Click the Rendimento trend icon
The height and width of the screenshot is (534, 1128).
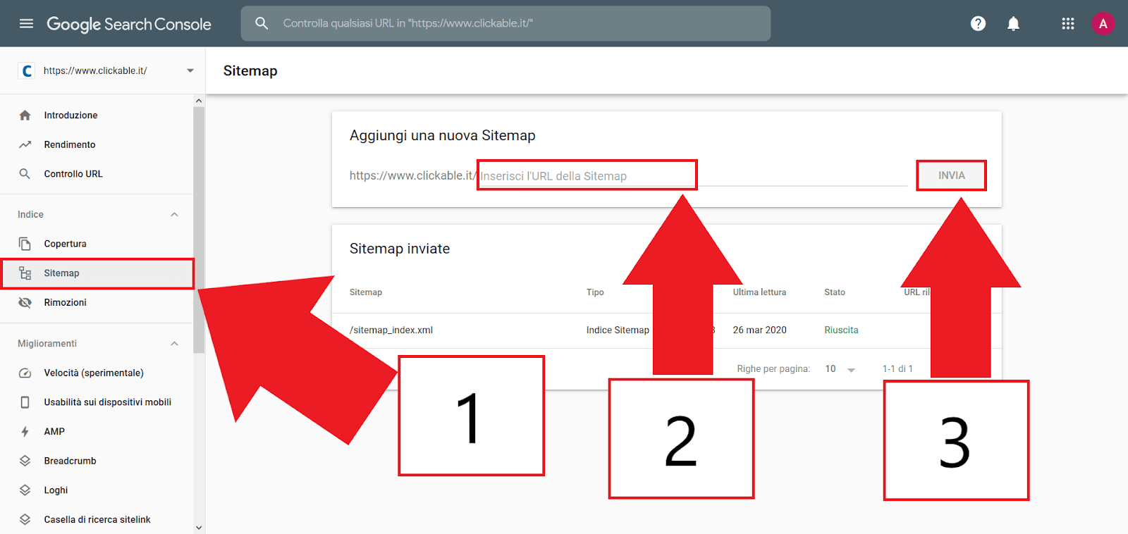point(25,144)
